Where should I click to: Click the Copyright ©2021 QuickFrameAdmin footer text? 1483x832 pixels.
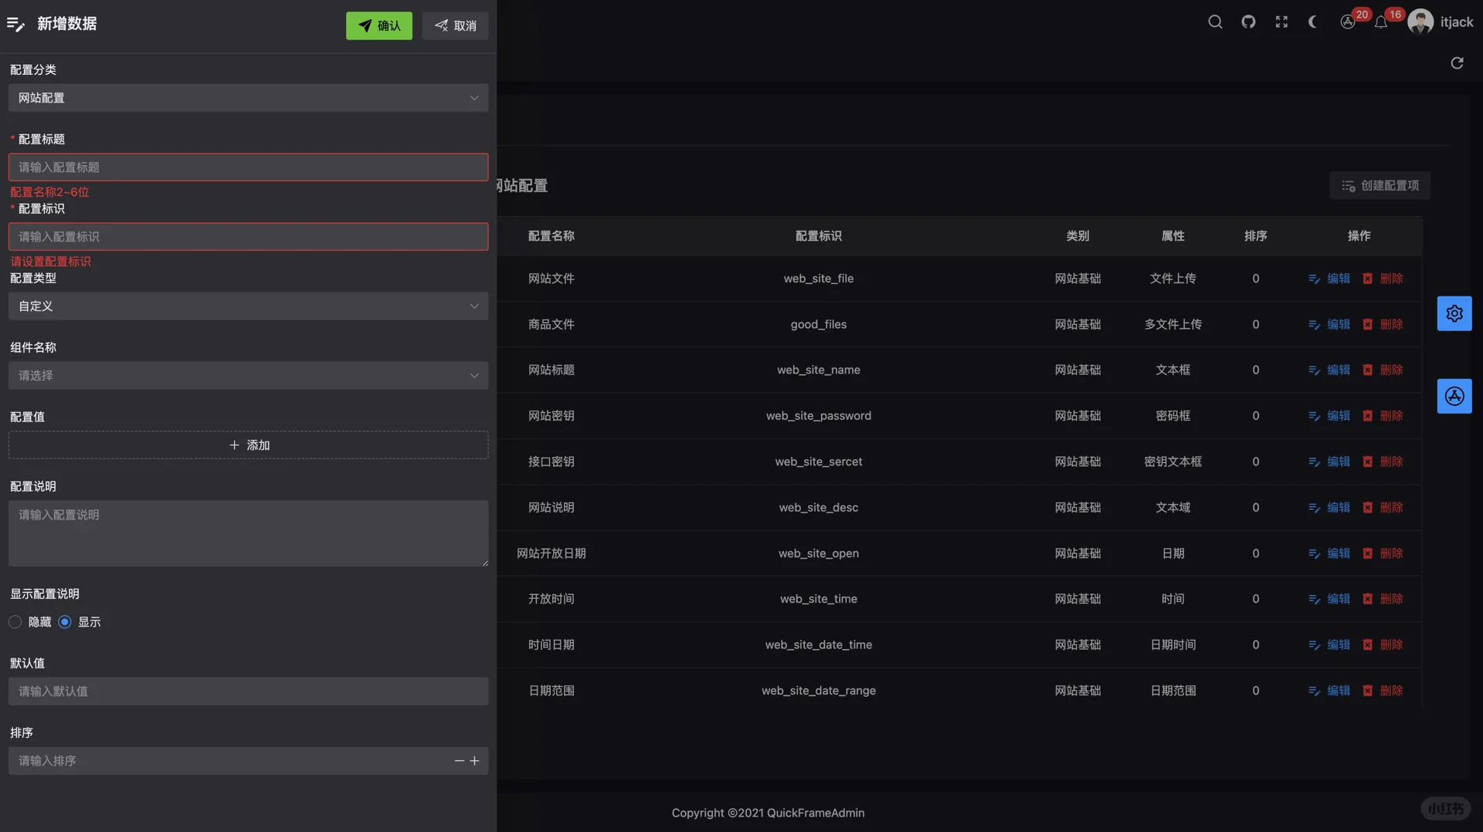click(x=768, y=813)
